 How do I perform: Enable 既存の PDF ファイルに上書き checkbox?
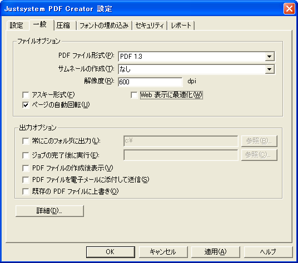[26, 191]
